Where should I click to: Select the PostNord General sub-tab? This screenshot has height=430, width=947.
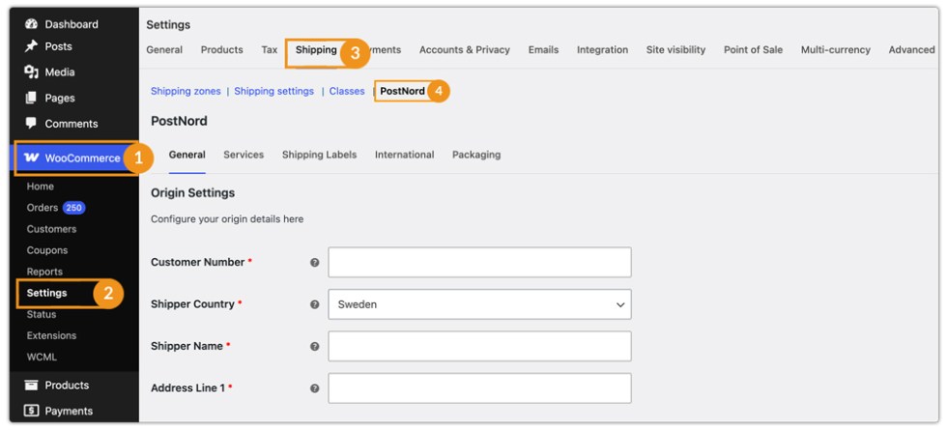(x=187, y=155)
